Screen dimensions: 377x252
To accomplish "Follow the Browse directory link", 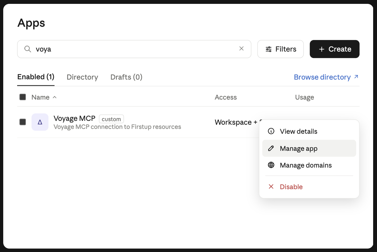I will point(326,77).
